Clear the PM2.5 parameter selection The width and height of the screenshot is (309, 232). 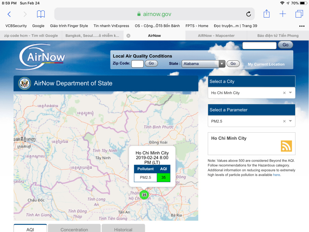(x=284, y=121)
